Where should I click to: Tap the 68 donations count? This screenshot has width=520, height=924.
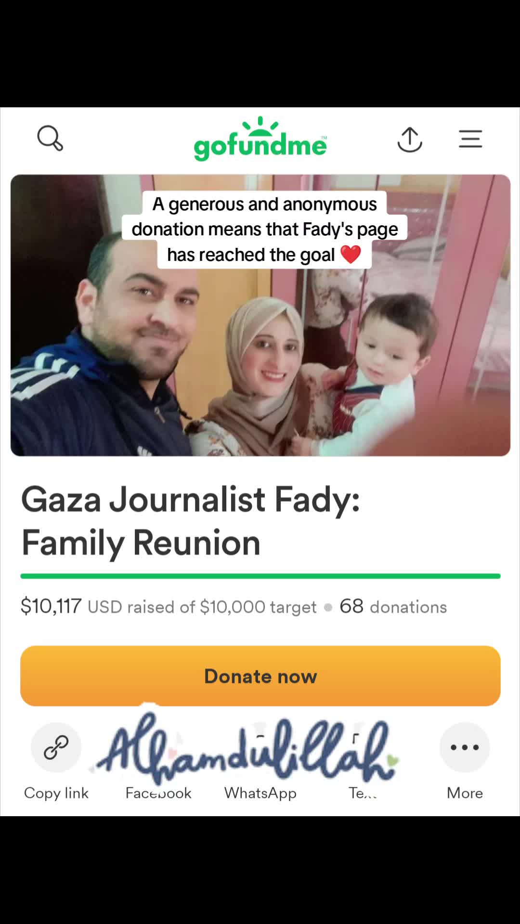point(393,606)
